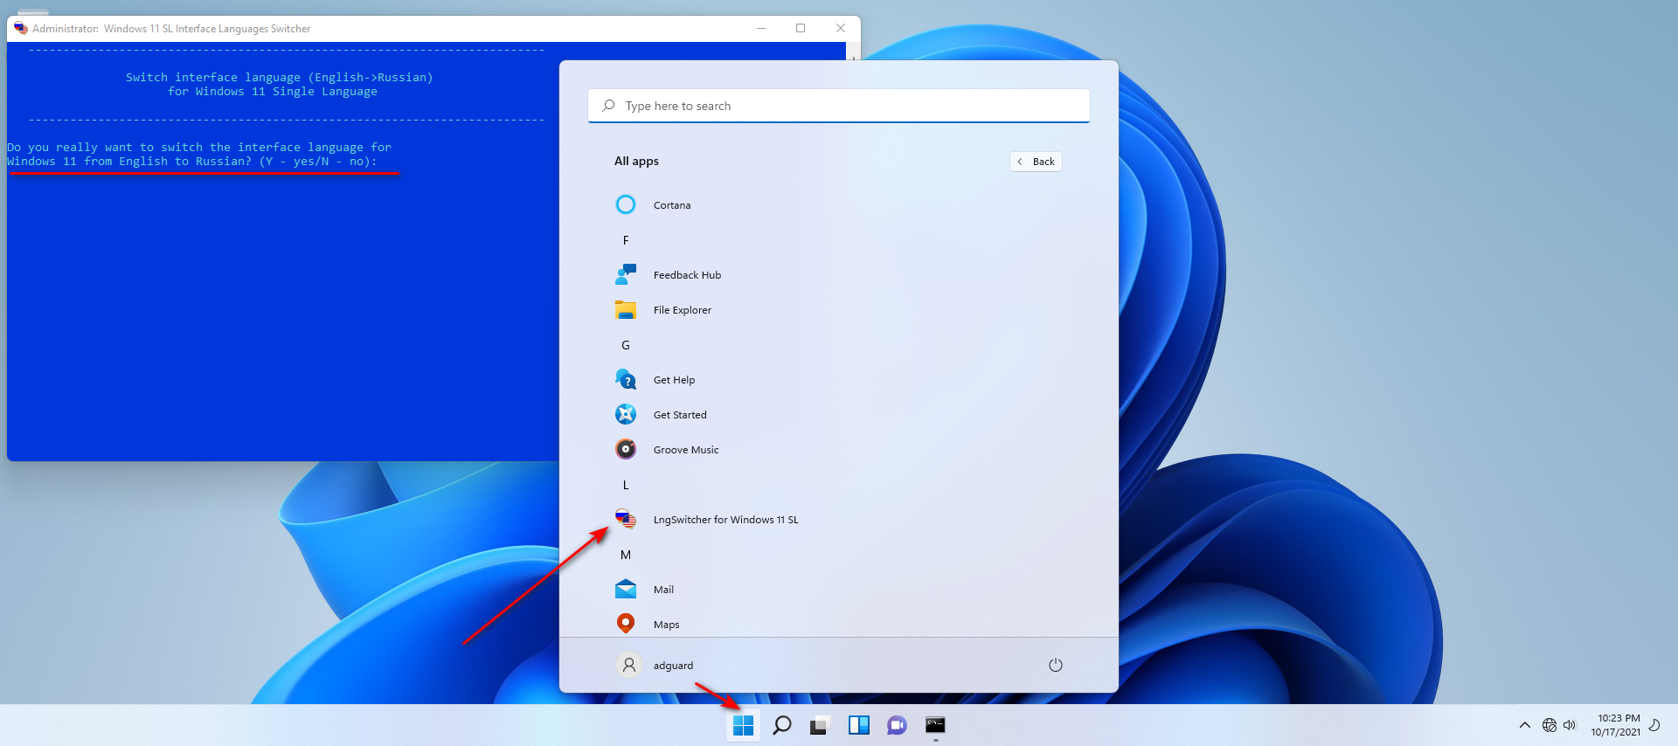Click the Back button in All apps

(x=1036, y=162)
